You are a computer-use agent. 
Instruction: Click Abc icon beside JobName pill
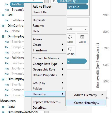7,5
